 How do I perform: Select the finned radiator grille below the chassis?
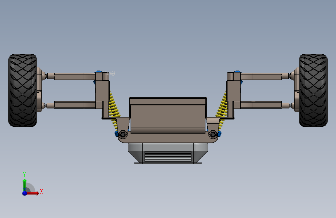click(168, 156)
